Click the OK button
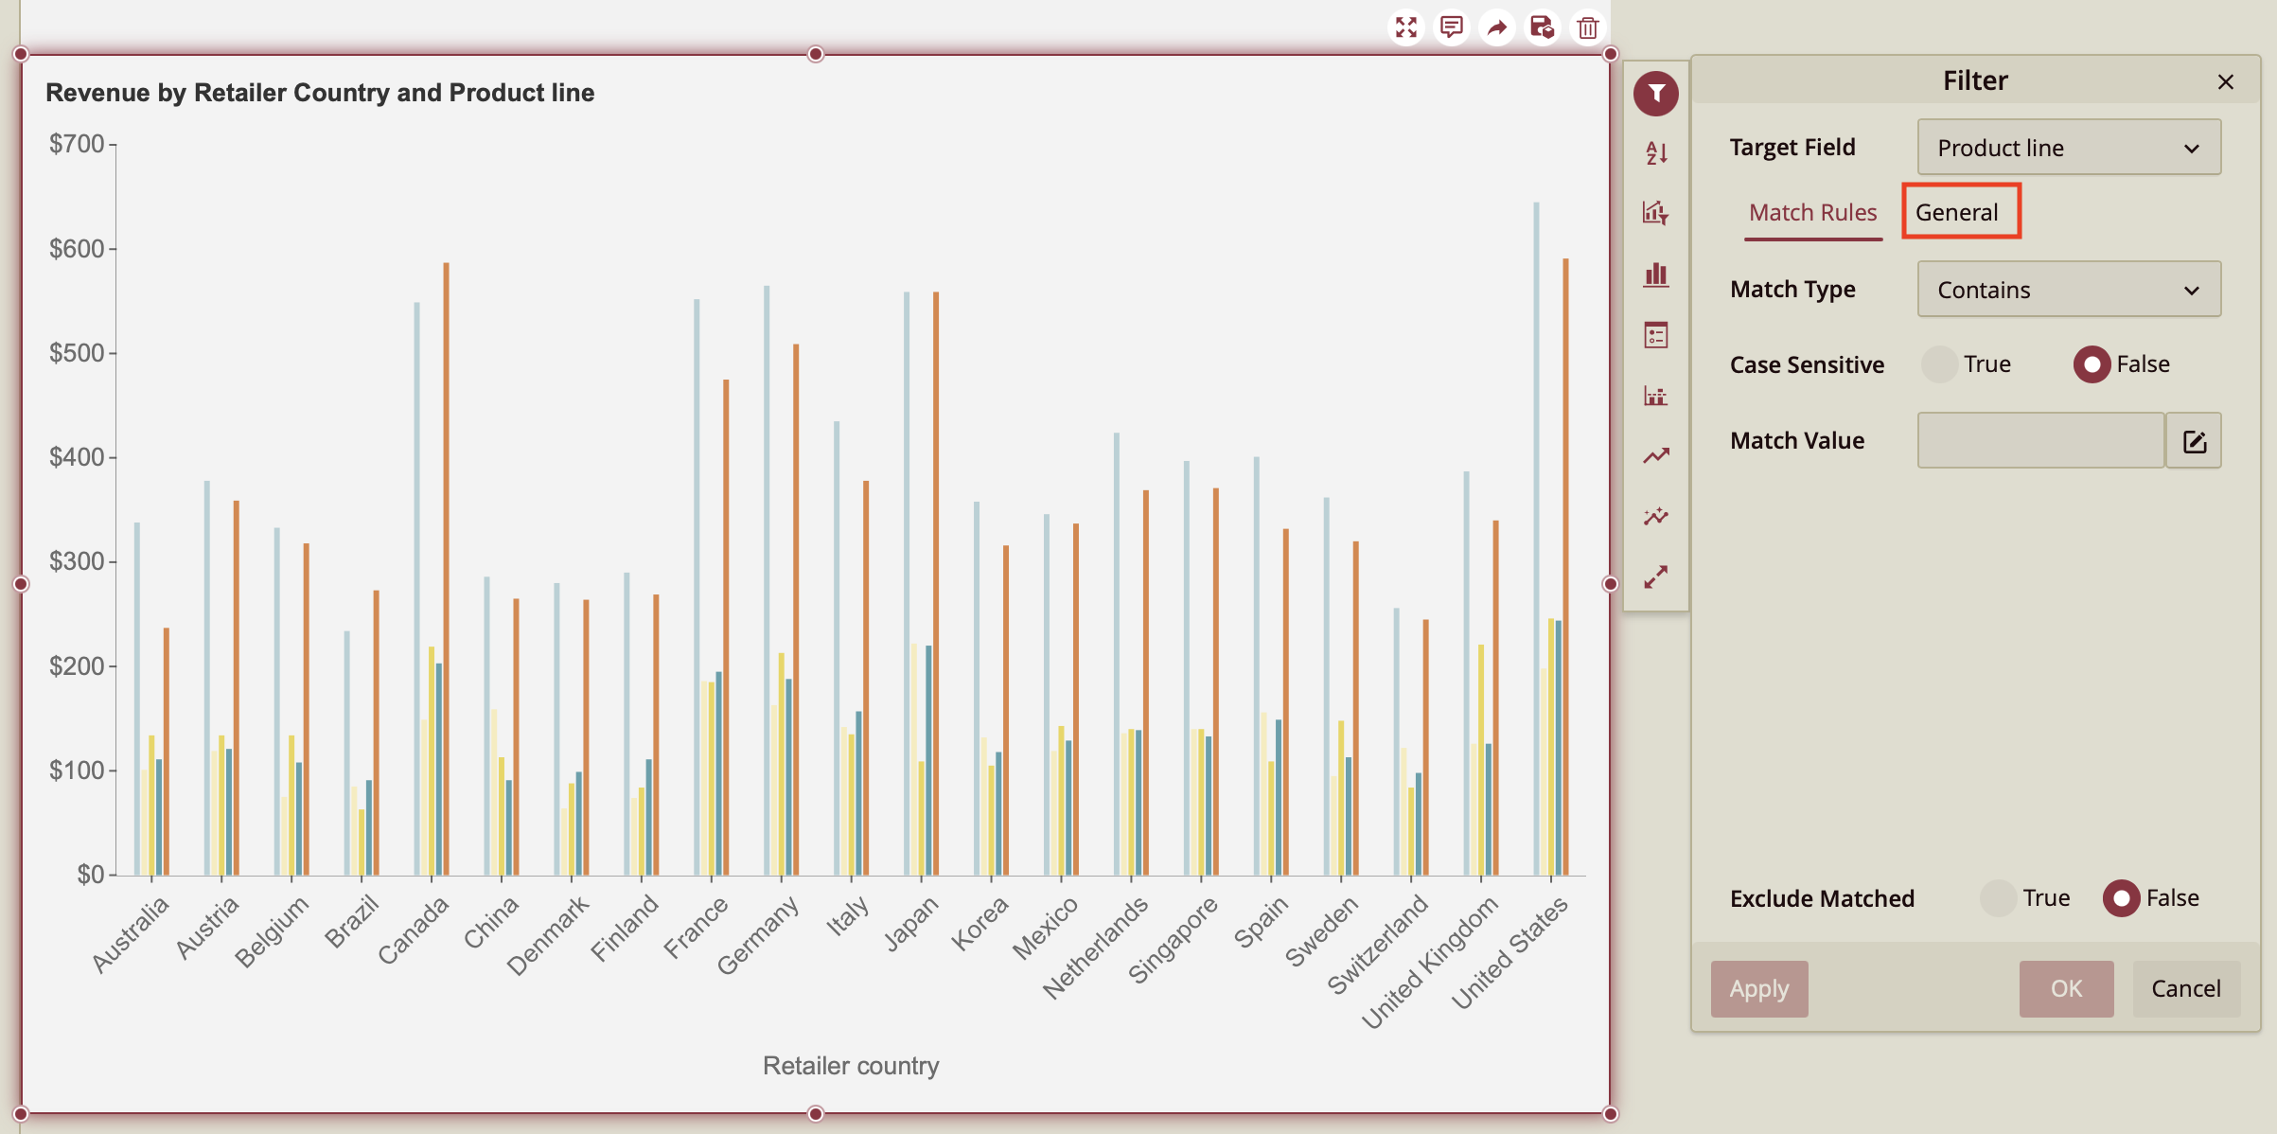The width and height of the screenshot is (2277, 1134). tap(2066, 989)
